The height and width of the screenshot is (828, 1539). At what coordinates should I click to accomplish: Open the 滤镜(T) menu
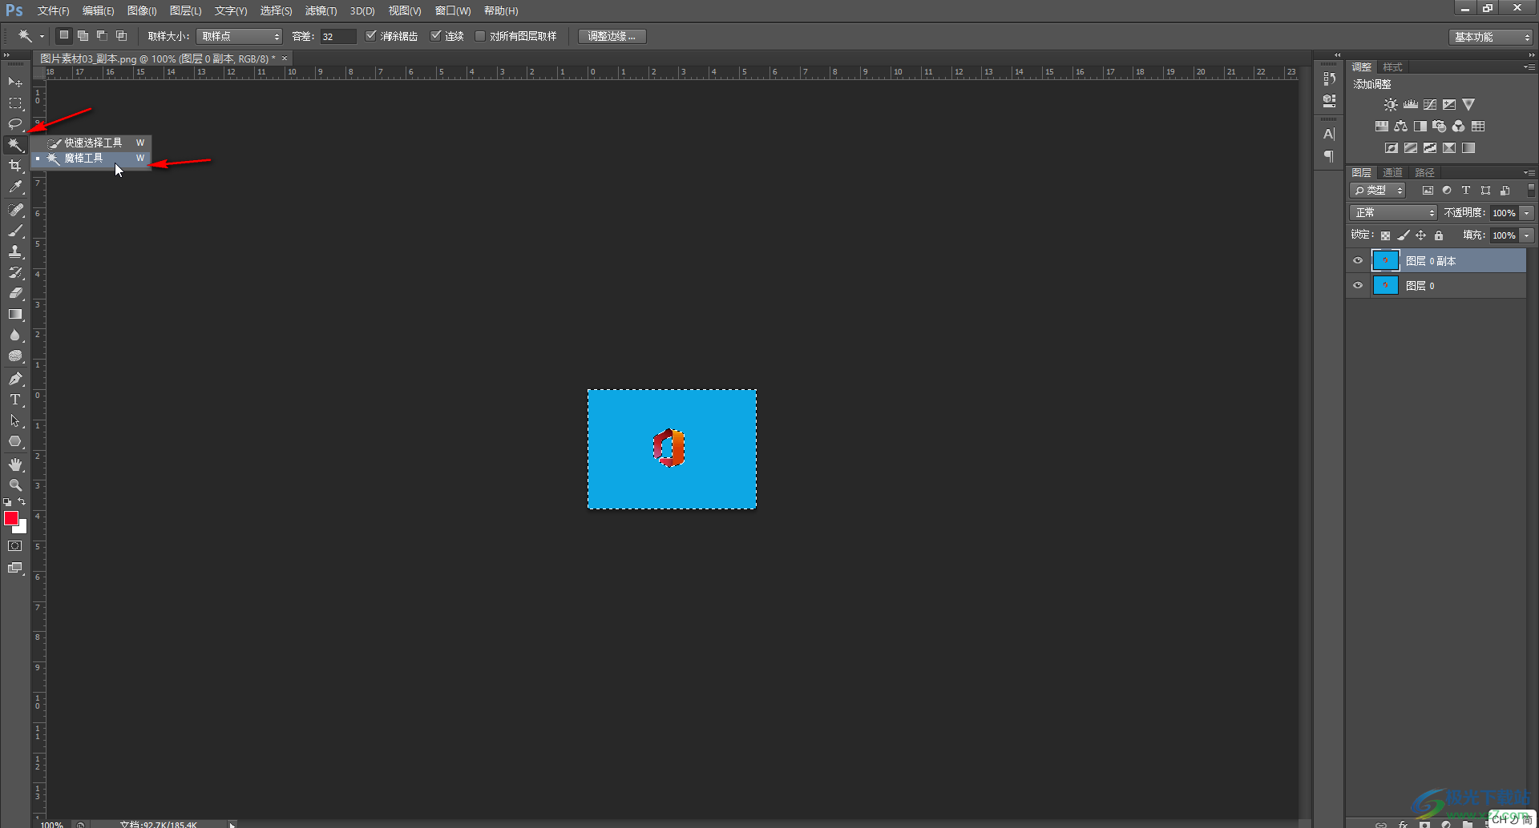tap(321, 11)
